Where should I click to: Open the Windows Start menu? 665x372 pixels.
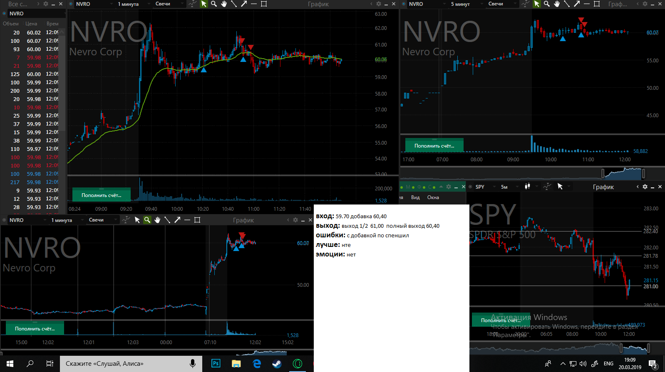coord(10,364)
